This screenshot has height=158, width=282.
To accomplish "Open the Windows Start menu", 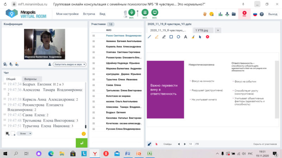I will pyautogui.click(x=5, y=154).
